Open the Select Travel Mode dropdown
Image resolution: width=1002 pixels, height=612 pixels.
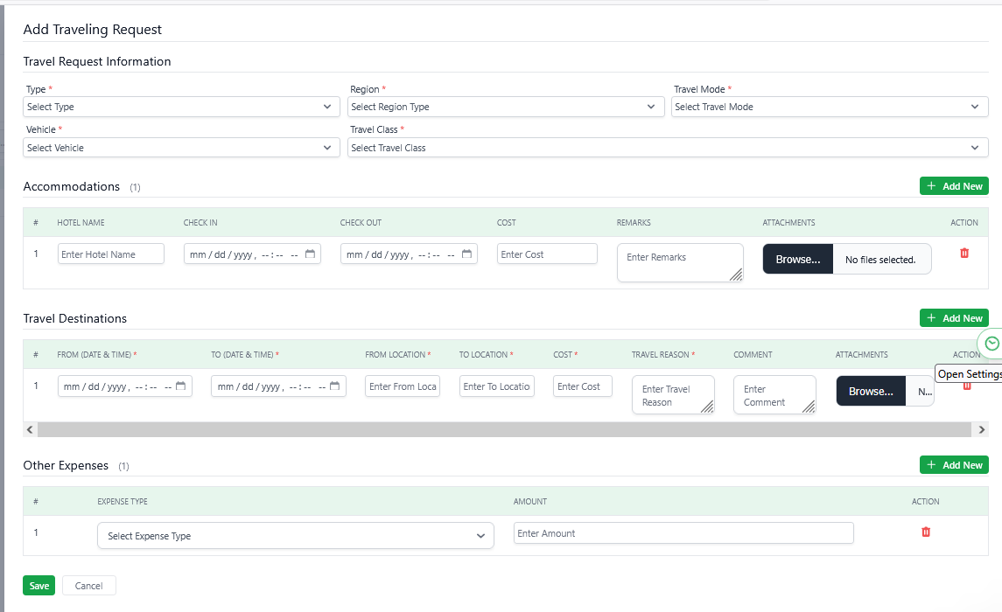pos(830,107)
